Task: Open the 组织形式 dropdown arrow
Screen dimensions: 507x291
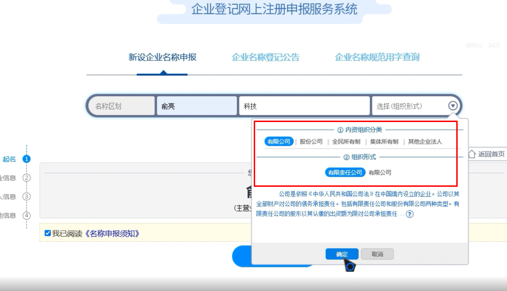Action: [x=452, y=106]
